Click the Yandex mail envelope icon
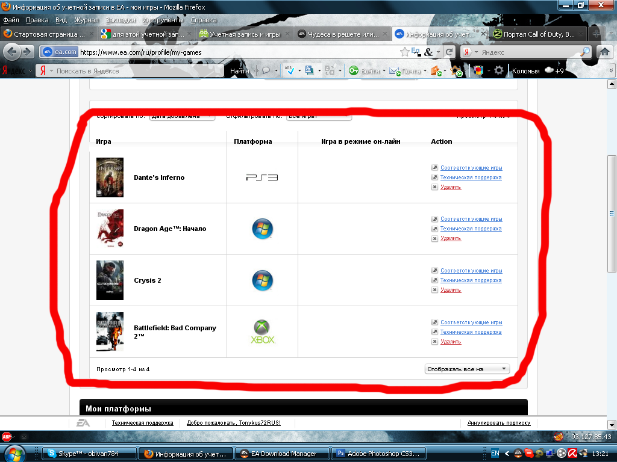 (x=395, y=71)
